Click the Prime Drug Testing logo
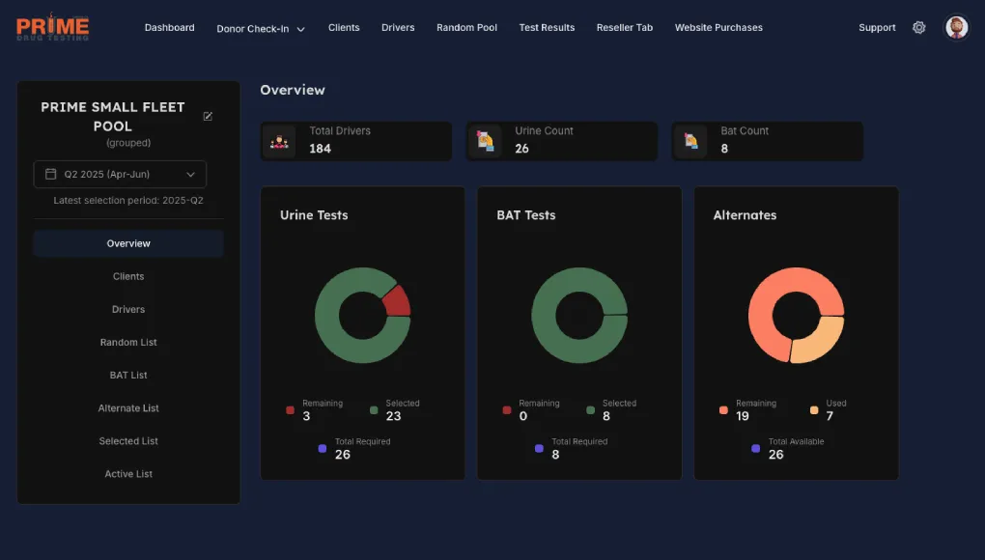The height and width of the screenshot is (560, 985). point(53,28)
